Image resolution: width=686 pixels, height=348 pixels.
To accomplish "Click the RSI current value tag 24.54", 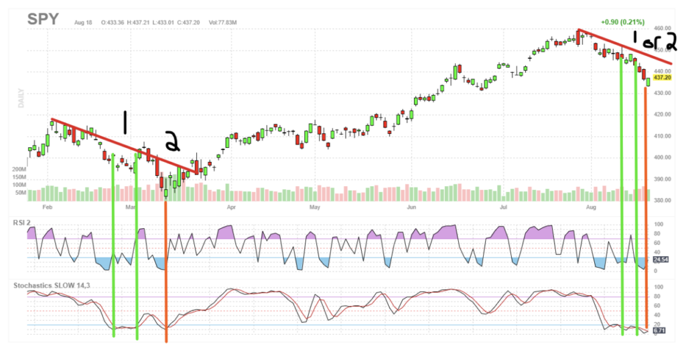I will tap(661, 260).
